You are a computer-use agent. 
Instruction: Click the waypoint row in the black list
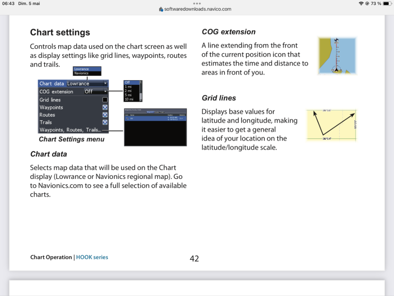(155, 119)
